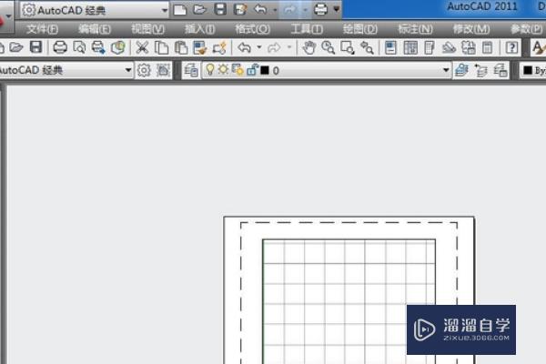Click the Block Editor icon

(219, 47)
